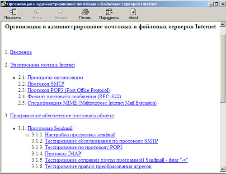Minimize the help window
The width and height of the screenshot is (226, 174).
[211, 4]
